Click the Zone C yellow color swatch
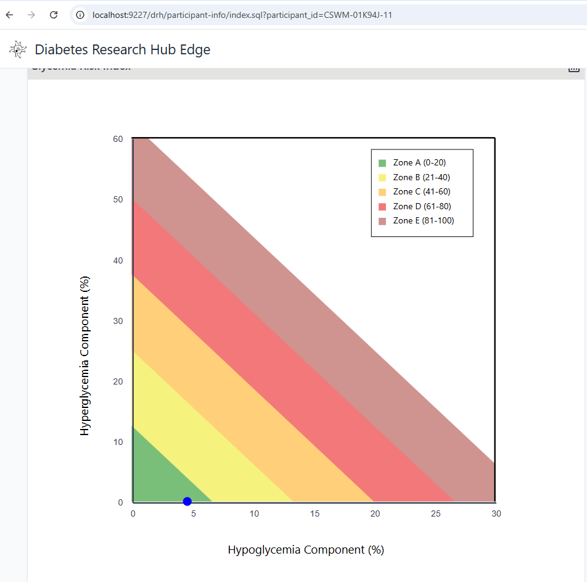The width and height of the screenshot is (587, 582). tap(381, 191)
